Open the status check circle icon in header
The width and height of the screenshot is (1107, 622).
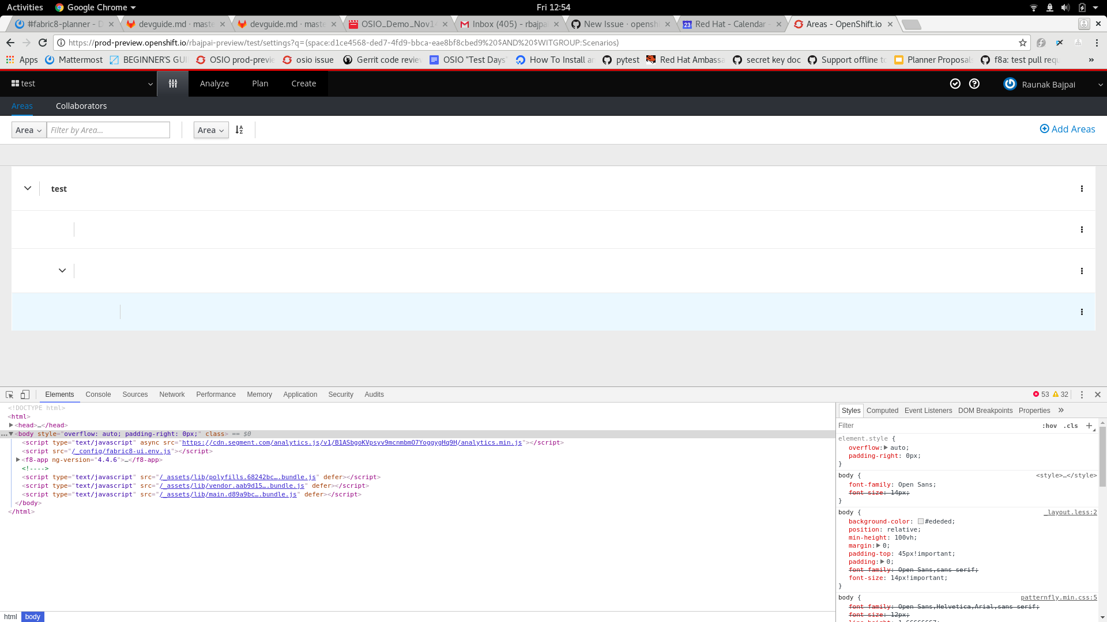coord(955,84)
